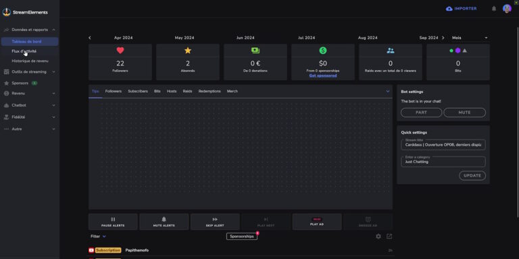The width and height of the screenshot is (519, 259).
Task: Expand the Revenu menu
Action: click(x=53, y=94)
